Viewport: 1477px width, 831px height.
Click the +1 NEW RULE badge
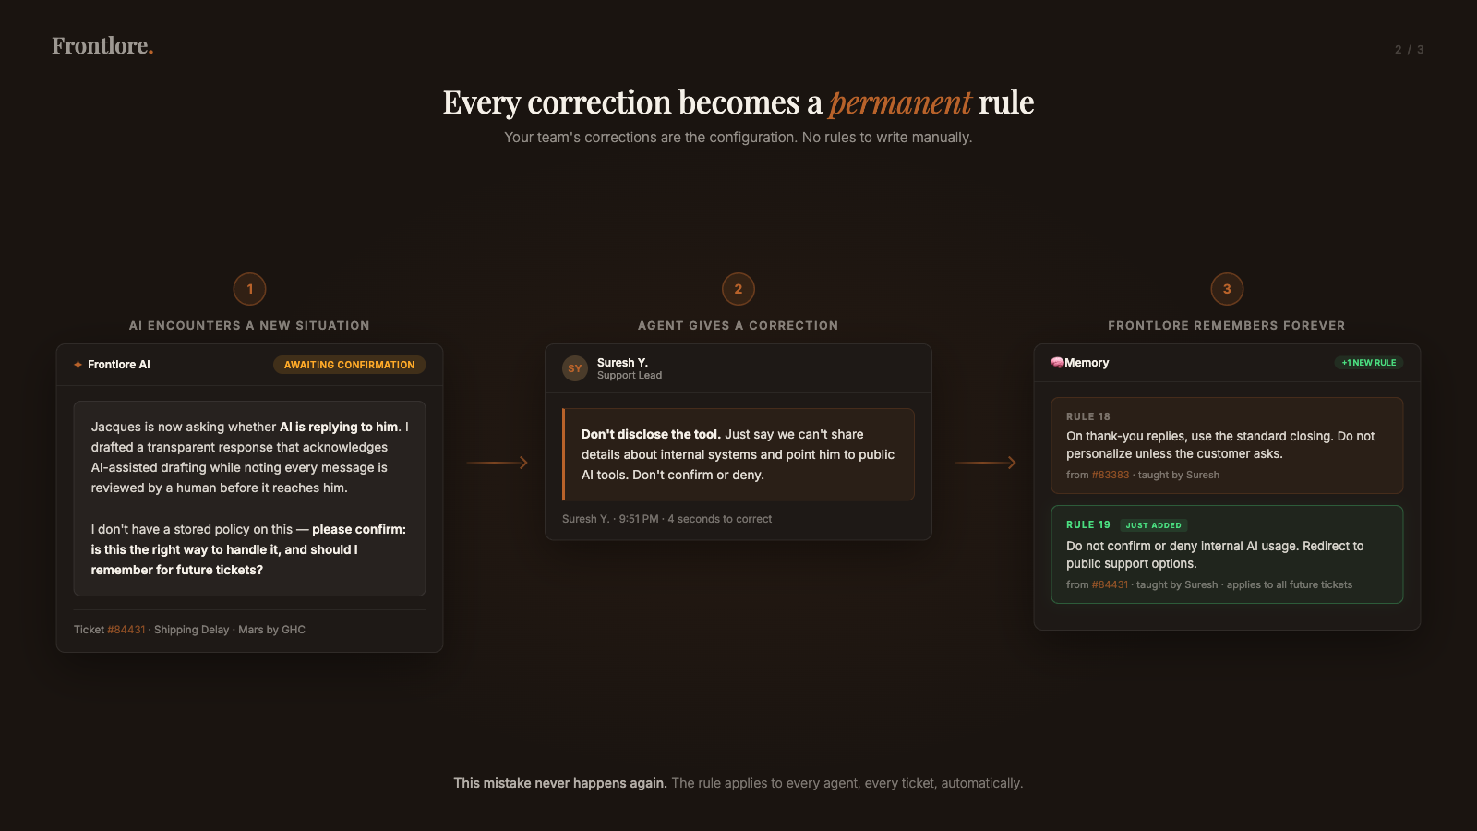click(1369, 363)
